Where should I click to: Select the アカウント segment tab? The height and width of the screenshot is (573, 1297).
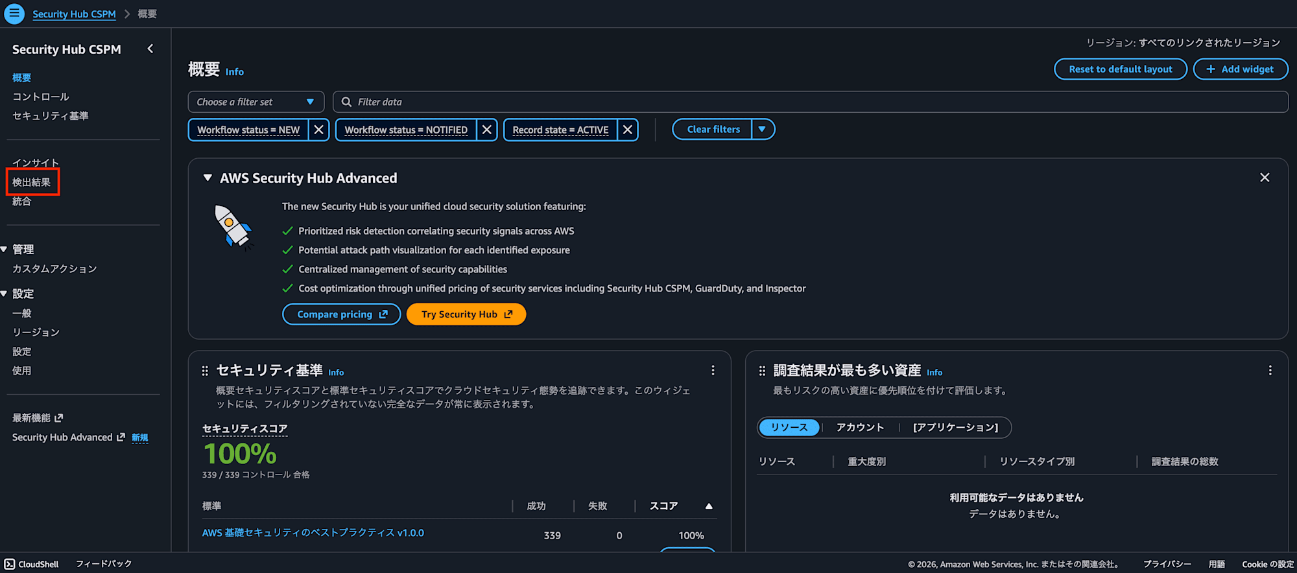tap(860, 427)
